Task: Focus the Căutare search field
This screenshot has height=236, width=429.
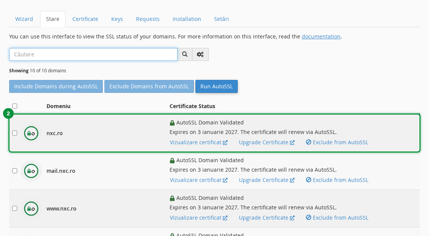Action: 93,54
